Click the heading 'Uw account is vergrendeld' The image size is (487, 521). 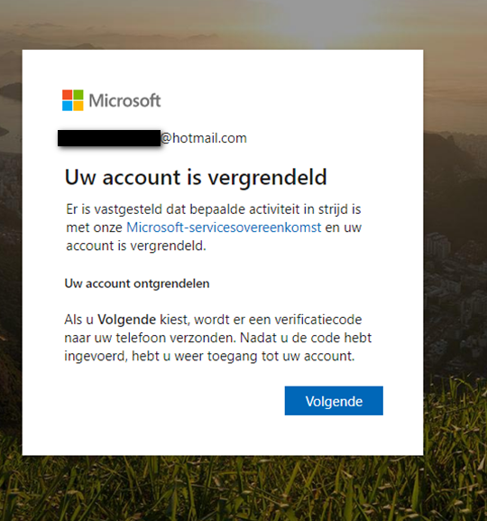pyautogui.click(x=196, y=177)
